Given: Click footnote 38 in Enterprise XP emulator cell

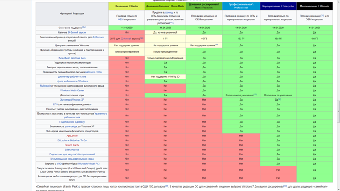Looking at the screenshot, I should 280,99.
